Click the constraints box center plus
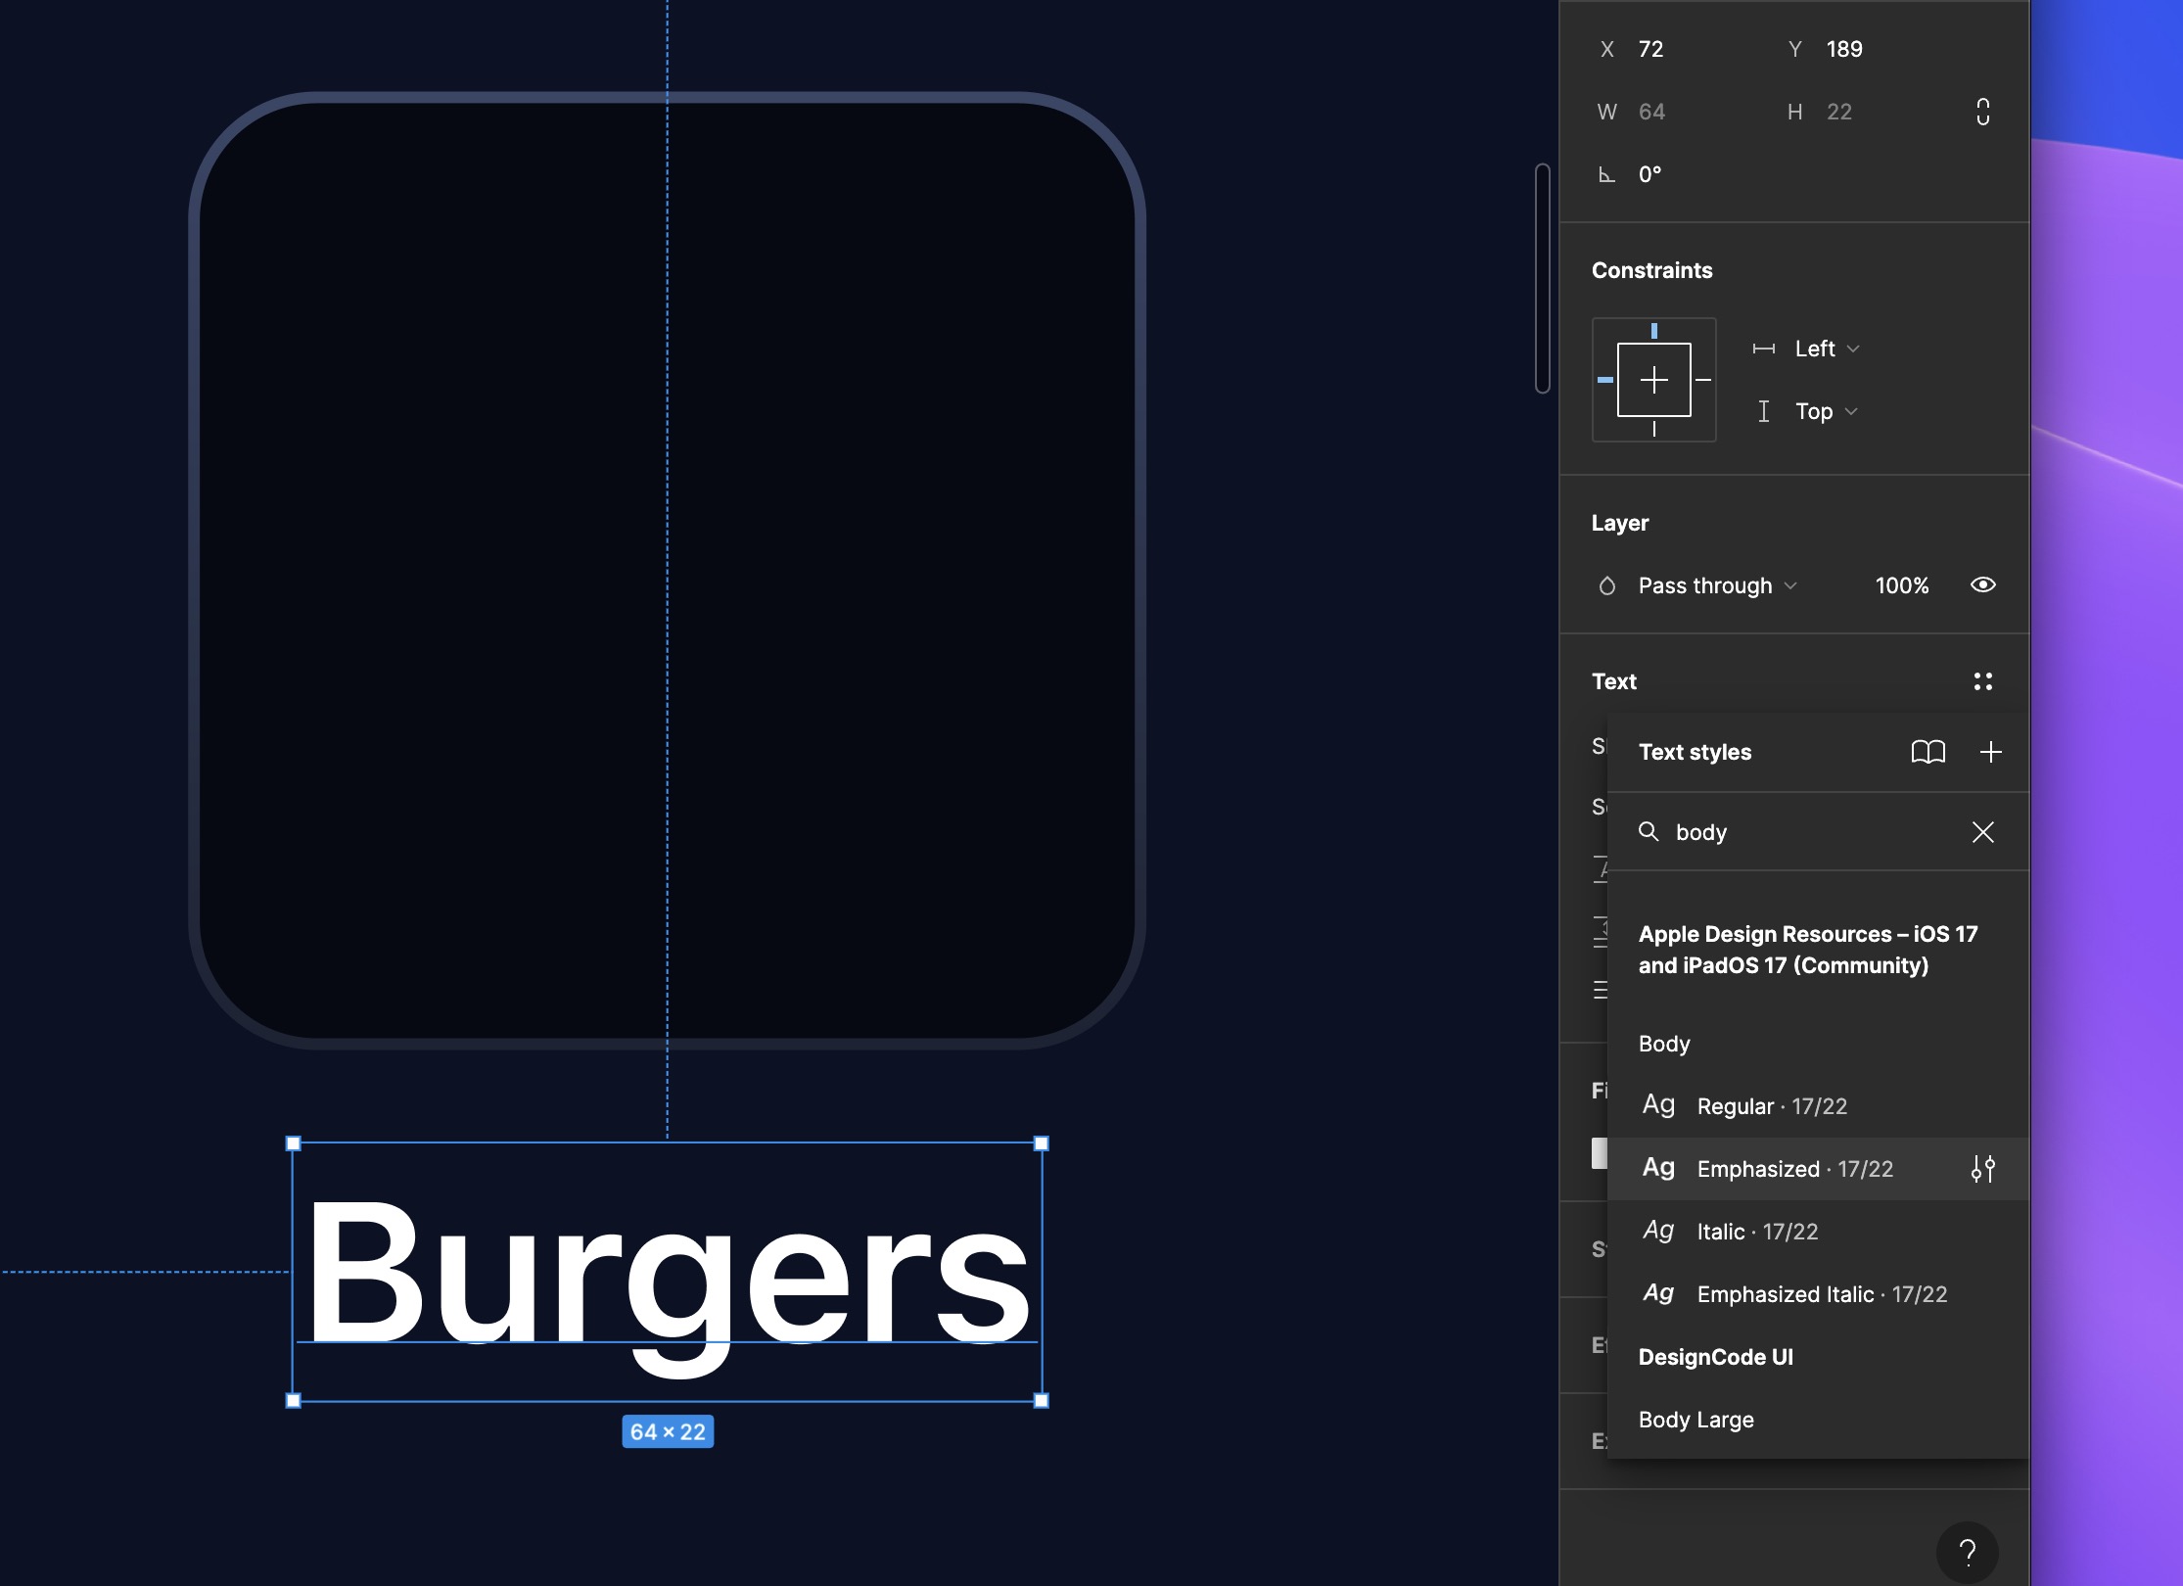2183x1586 pixels. [x=1653, y=380]
